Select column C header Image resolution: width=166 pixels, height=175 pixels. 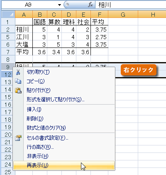click(54, 14)
